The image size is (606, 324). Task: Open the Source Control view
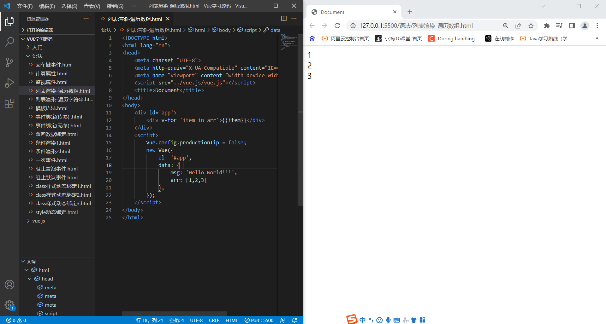(9, 62)
